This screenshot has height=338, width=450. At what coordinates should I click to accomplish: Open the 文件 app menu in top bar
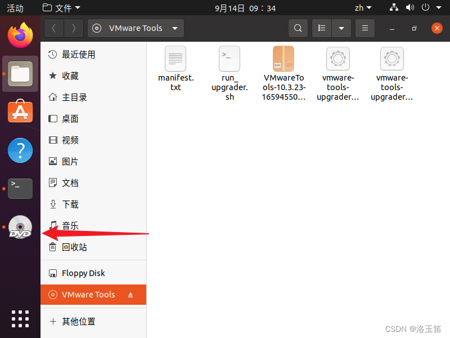[61, 8]
